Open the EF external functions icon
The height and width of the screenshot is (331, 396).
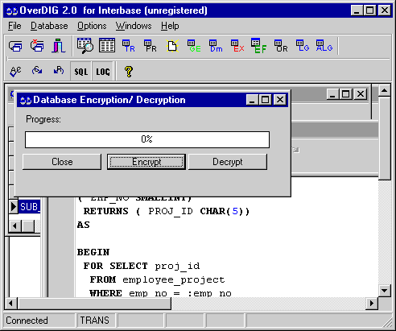259,46
